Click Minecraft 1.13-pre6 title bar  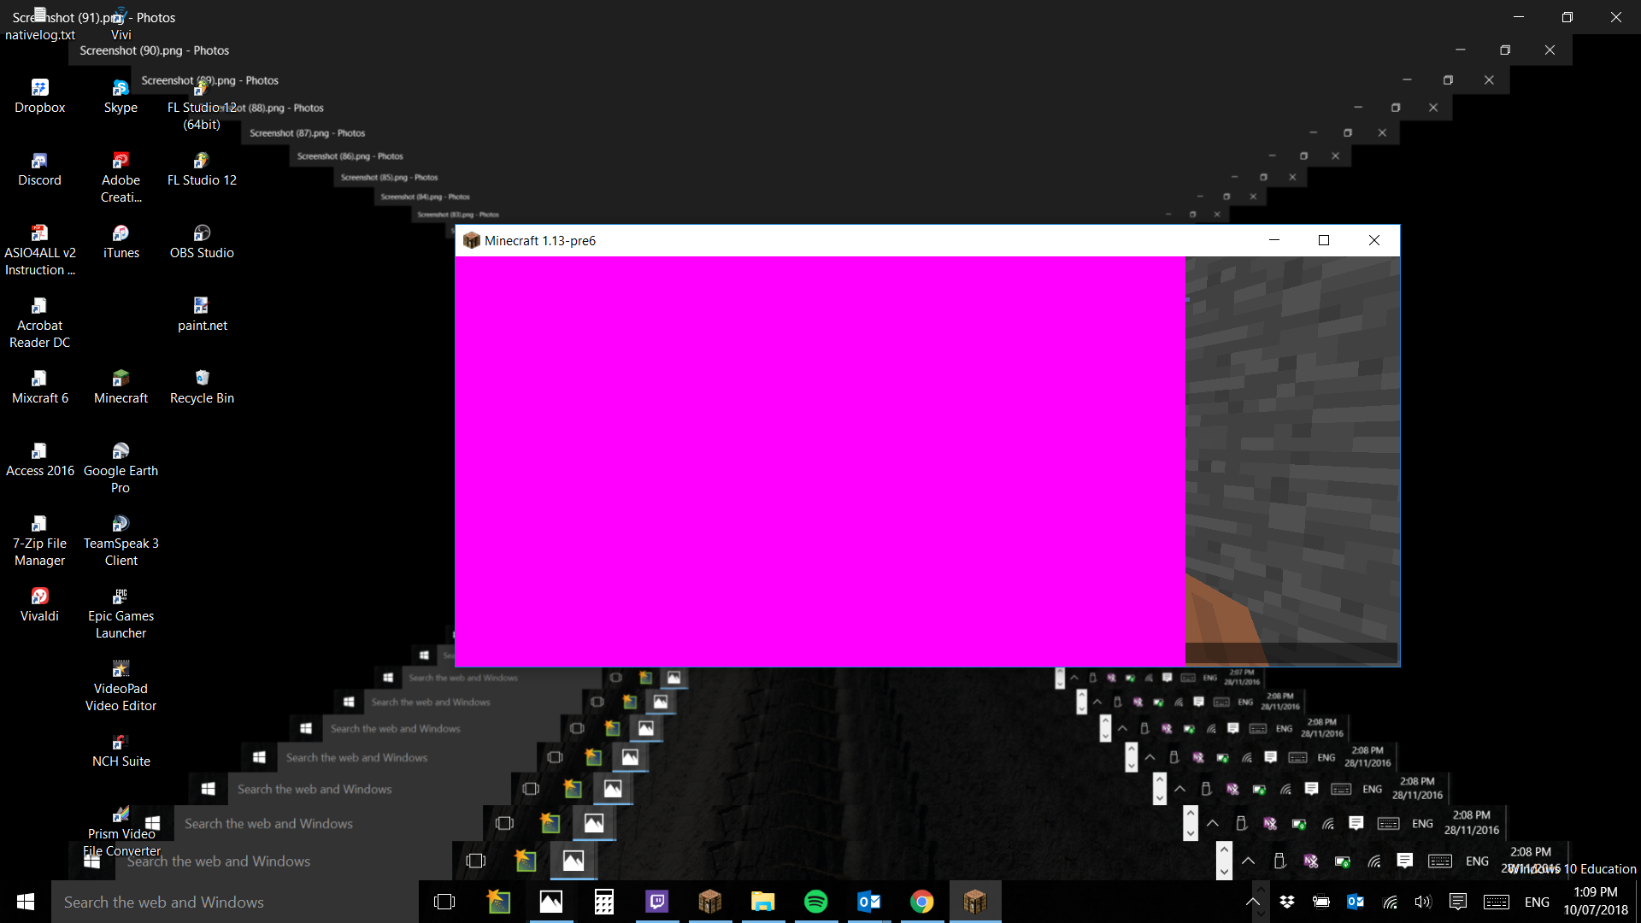click(x=855, y=241)
